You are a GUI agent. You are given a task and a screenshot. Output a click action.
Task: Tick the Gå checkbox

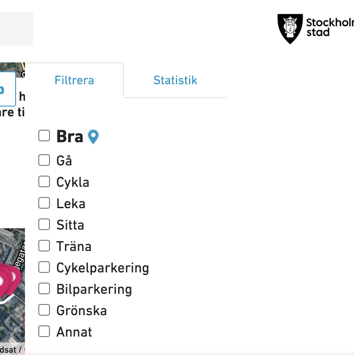pos(44,160)
